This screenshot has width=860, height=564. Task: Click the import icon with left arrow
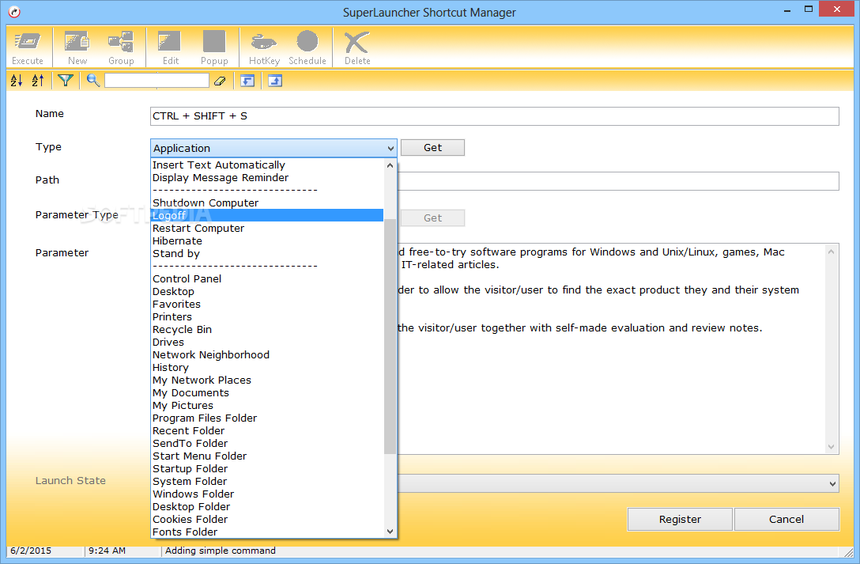point(247,81)
